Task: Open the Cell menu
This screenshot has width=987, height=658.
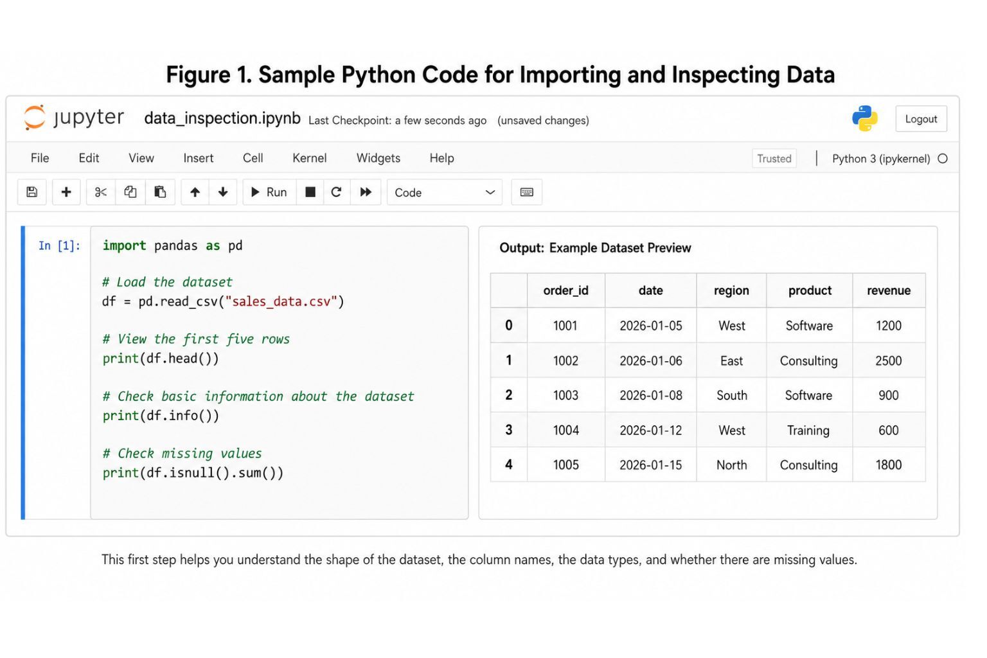Action: point(253,158)
